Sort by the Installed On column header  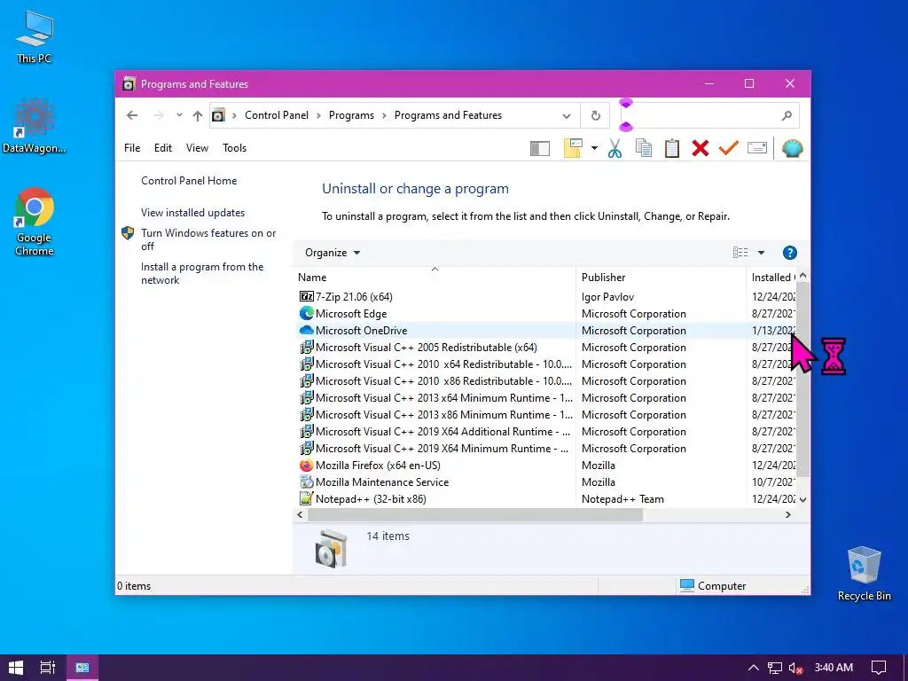tap(772, 278)
